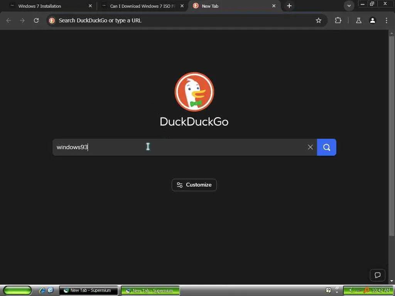Reload the current page
Viewport: 395px width, 296px height.
36,21
